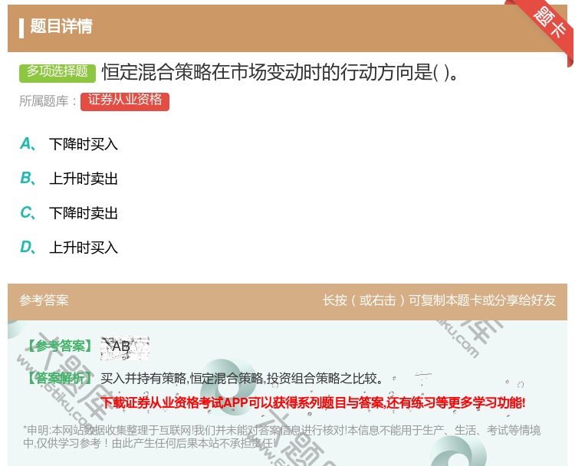Select option letter B
The width and height of the screenshot is (575, 466).
click(x=27, y=179)
